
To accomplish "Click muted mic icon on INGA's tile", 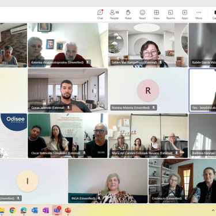I will (99, 198).
